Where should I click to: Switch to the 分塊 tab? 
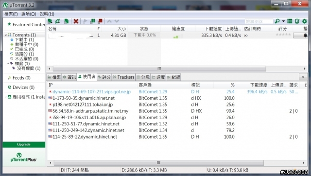143,77
